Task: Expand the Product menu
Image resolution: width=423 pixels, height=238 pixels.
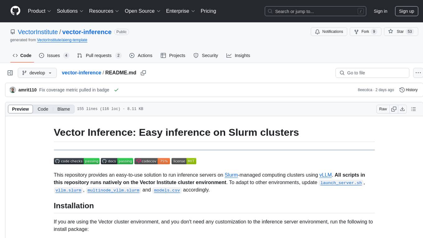Action: click(x=40, y=11)
